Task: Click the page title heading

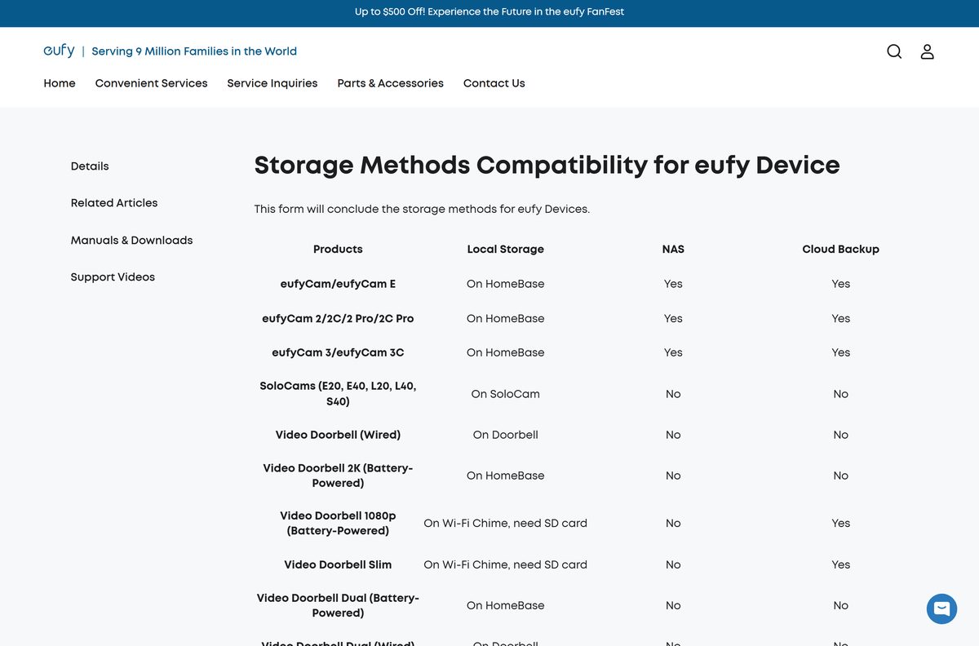Action: click(x=547, y=165)
